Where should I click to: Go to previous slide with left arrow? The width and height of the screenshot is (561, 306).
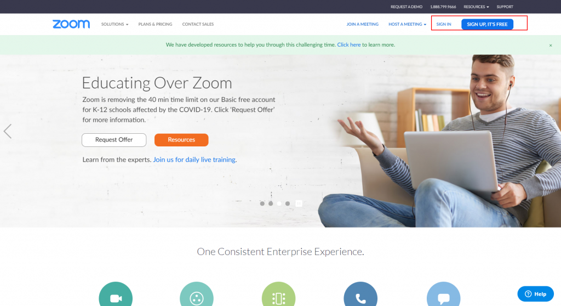tap(8, 131)
